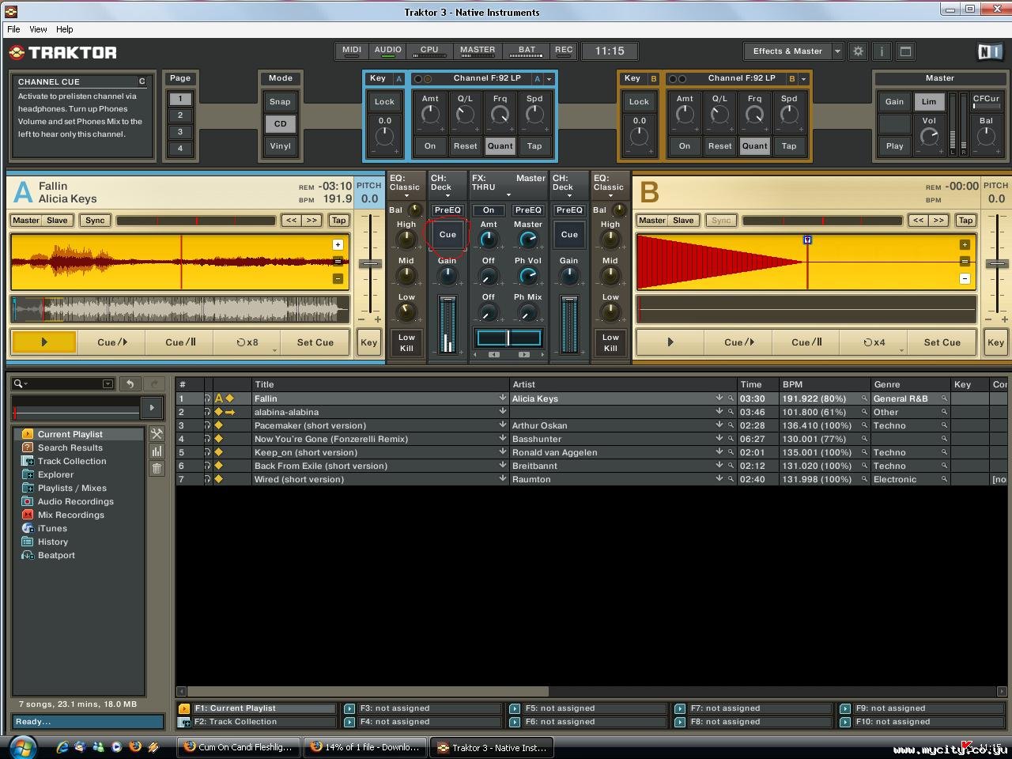Click the info icon in header
The height and width of the screenshot is (759, 1012).
(882, 51)
